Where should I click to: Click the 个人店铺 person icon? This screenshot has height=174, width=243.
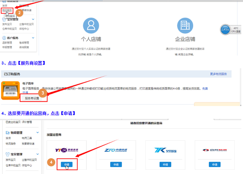click(x=91, y=26)
